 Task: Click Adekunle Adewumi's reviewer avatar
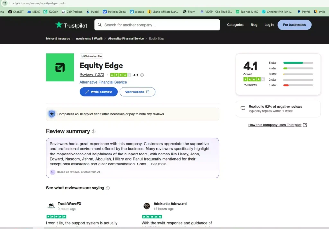pos(147,206)
